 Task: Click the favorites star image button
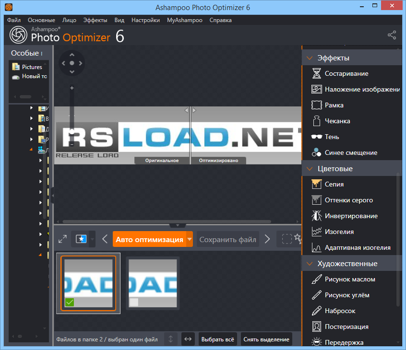coord(81,239)
